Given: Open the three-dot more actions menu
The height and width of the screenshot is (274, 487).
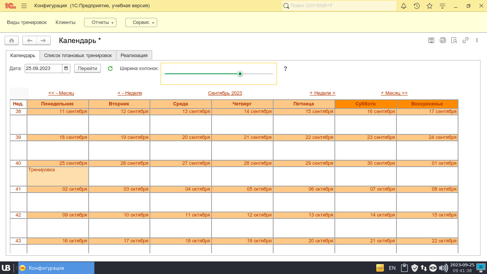Looking at the screenshot, I should click(x=477, y=40).
